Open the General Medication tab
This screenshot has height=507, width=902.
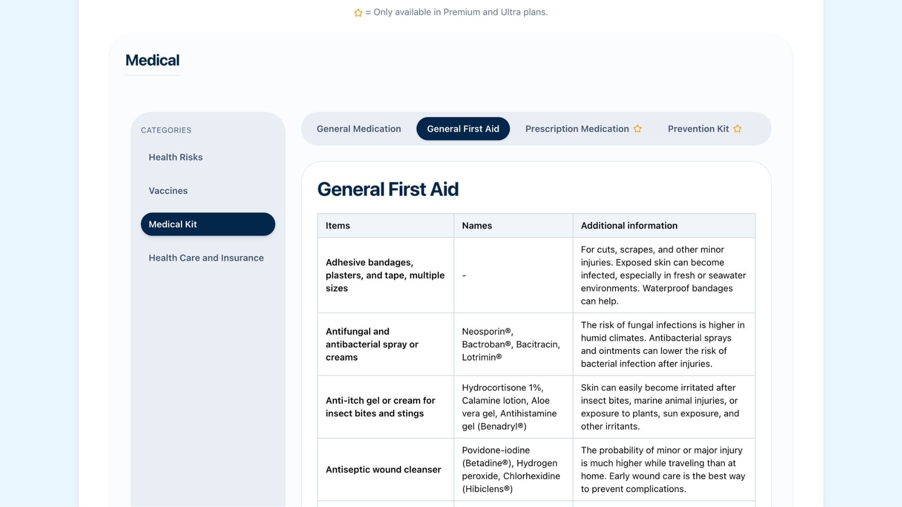359,129
